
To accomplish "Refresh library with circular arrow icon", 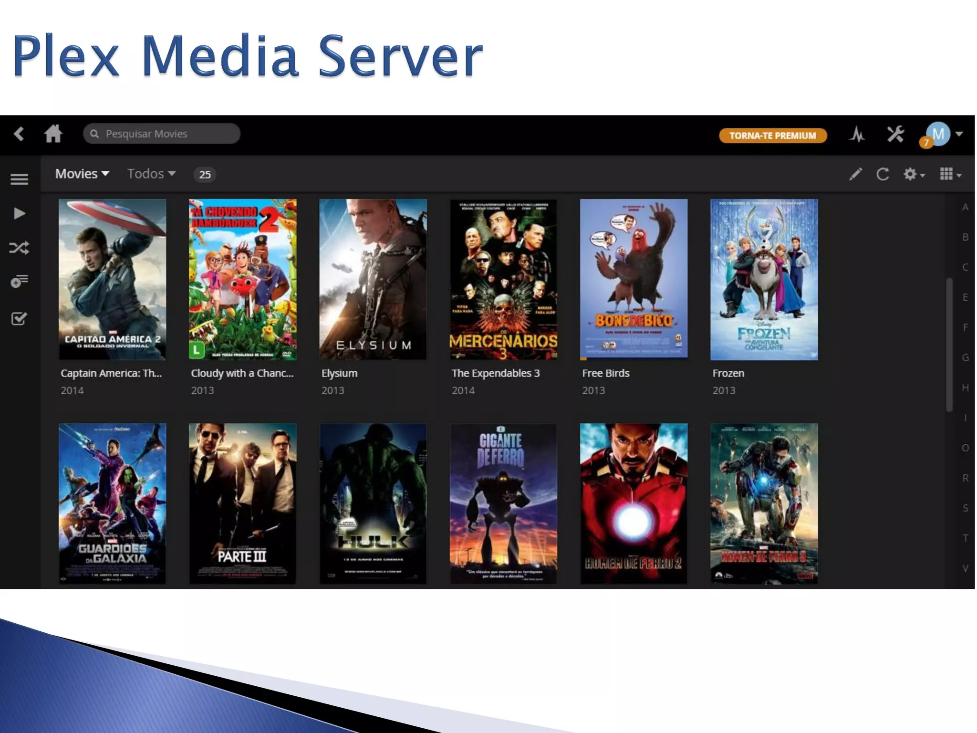I will tap(883, 174).
